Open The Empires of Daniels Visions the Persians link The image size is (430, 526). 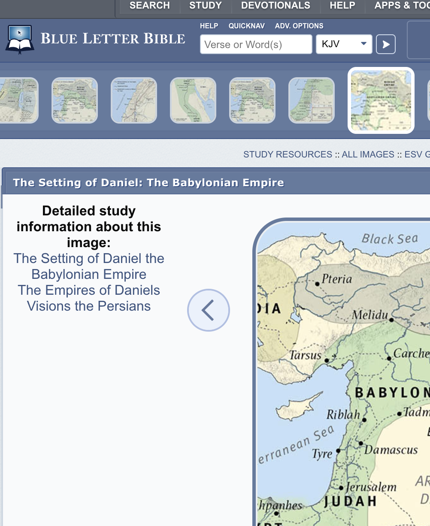[89, 298]
